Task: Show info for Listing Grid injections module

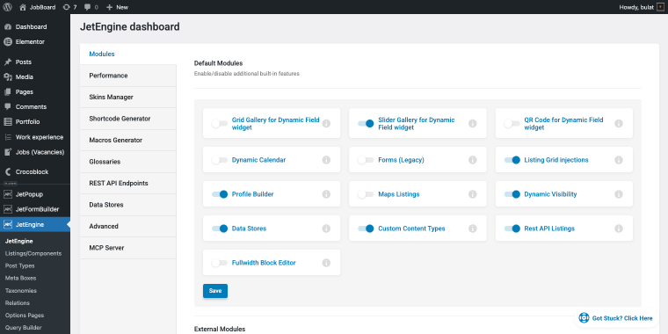Action: point(619,160)
